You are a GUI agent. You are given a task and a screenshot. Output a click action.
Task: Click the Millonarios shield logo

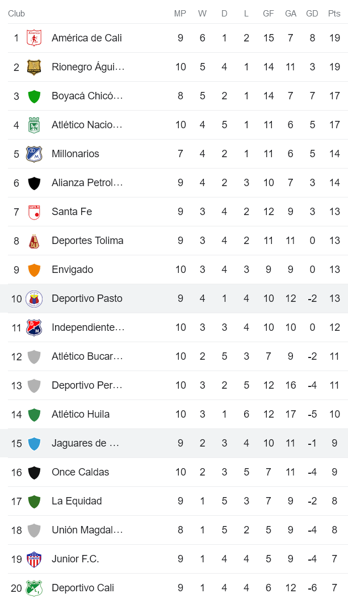(x=34, y=154)
